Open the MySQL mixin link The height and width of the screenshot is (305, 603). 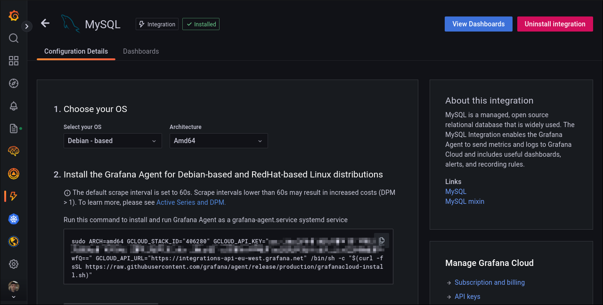464,201
